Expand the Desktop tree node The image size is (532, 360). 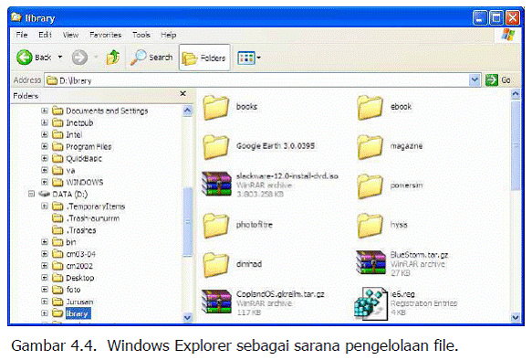(x=45, y=278)
